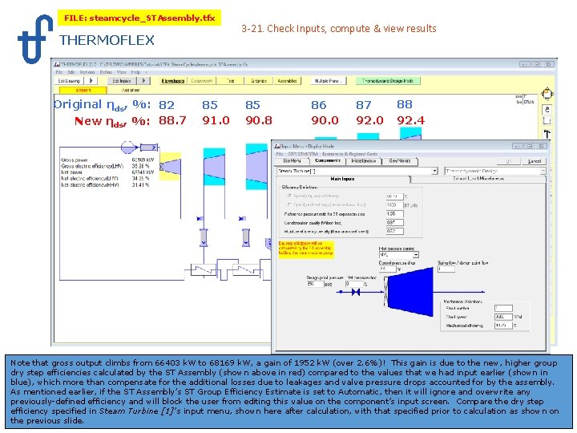Image resolution: width=577 pixels, height=433 pixels.
Task: Click the Add sheet tab
Action: pos(131,90)
